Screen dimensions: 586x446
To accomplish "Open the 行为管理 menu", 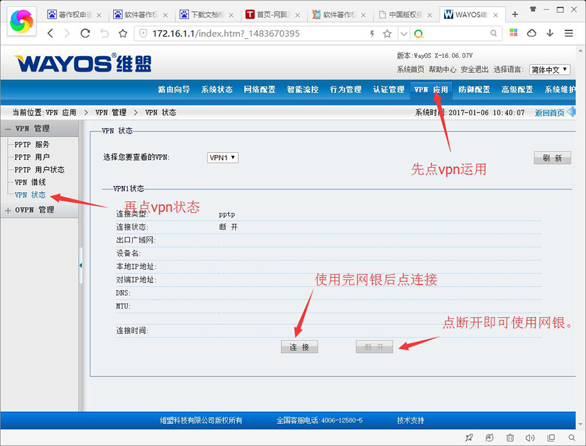I will coord(346,90).
